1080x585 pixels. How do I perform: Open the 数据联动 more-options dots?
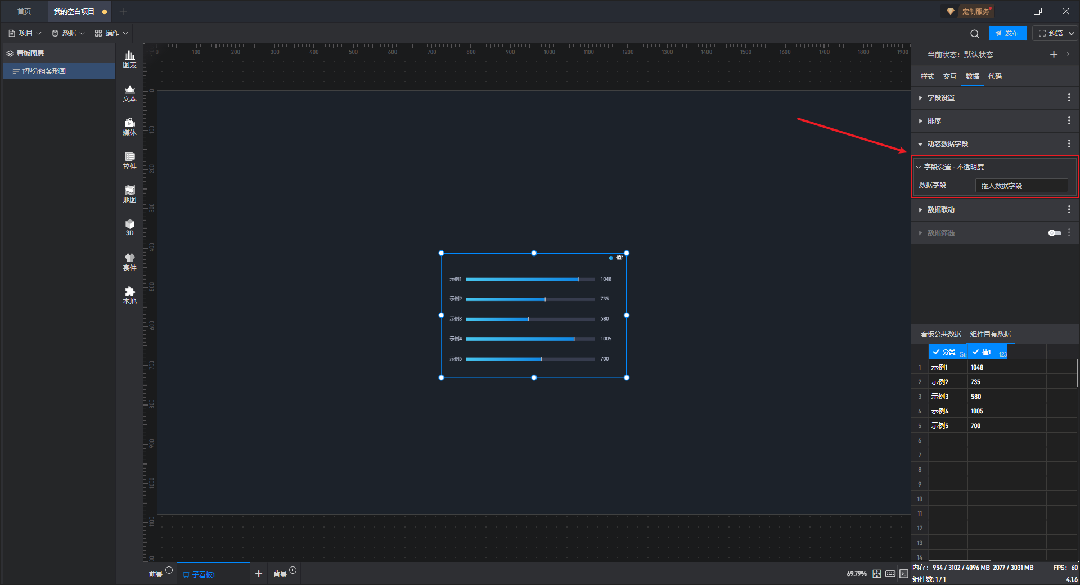click(1069, 209)
